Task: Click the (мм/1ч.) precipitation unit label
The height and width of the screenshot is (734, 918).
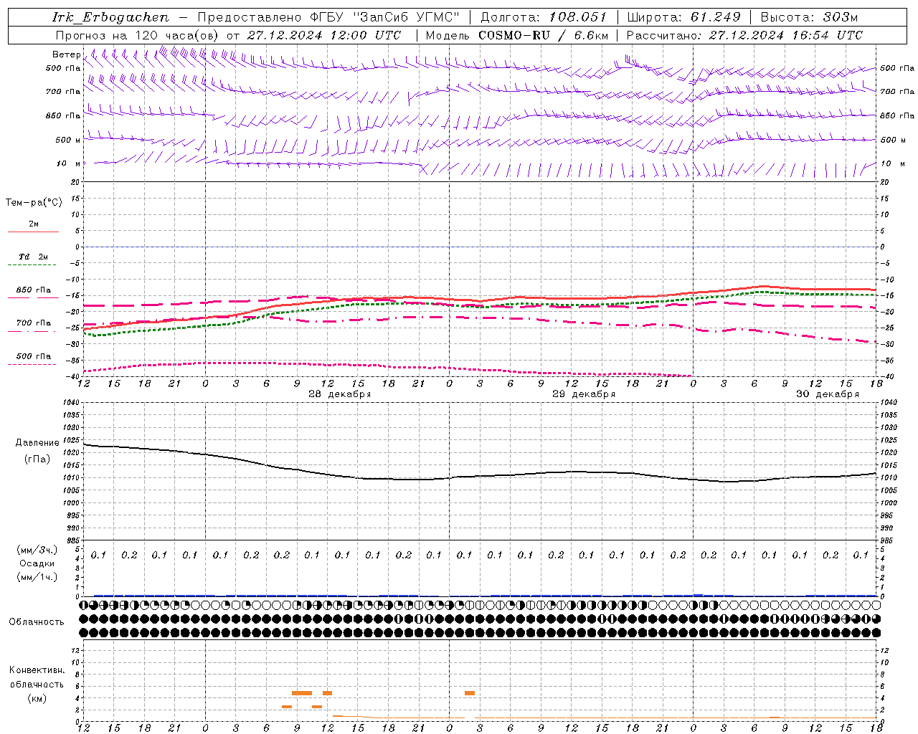Action: click(x=37, y=577)
